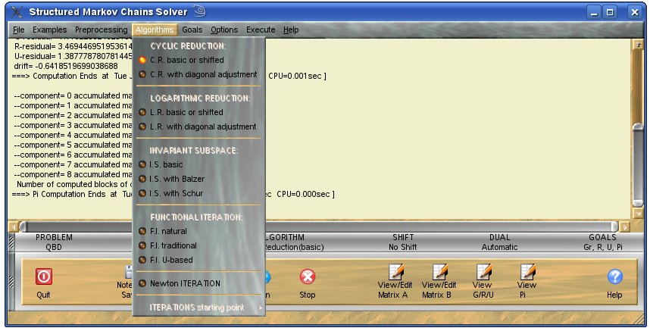Open the Goals menu
Viewport: 650px width, 328px height.
(192, 30)
